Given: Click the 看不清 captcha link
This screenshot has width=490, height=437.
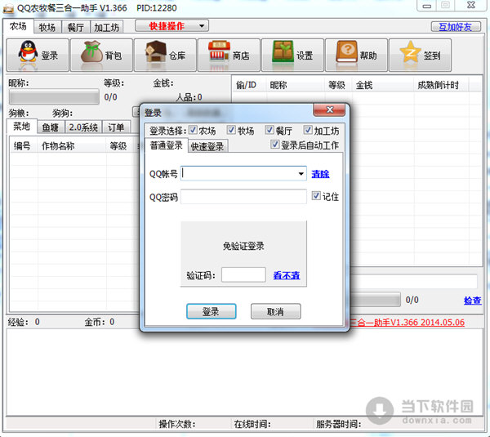Looking at the screenshot, I should pos(287,275).
